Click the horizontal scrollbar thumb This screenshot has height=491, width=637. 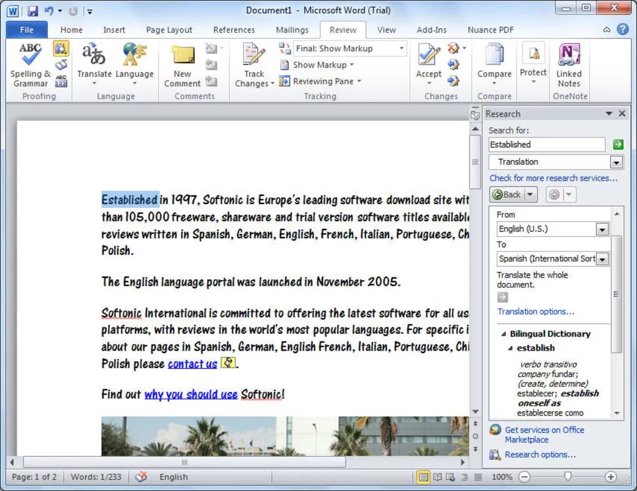(x=184, y=462)
